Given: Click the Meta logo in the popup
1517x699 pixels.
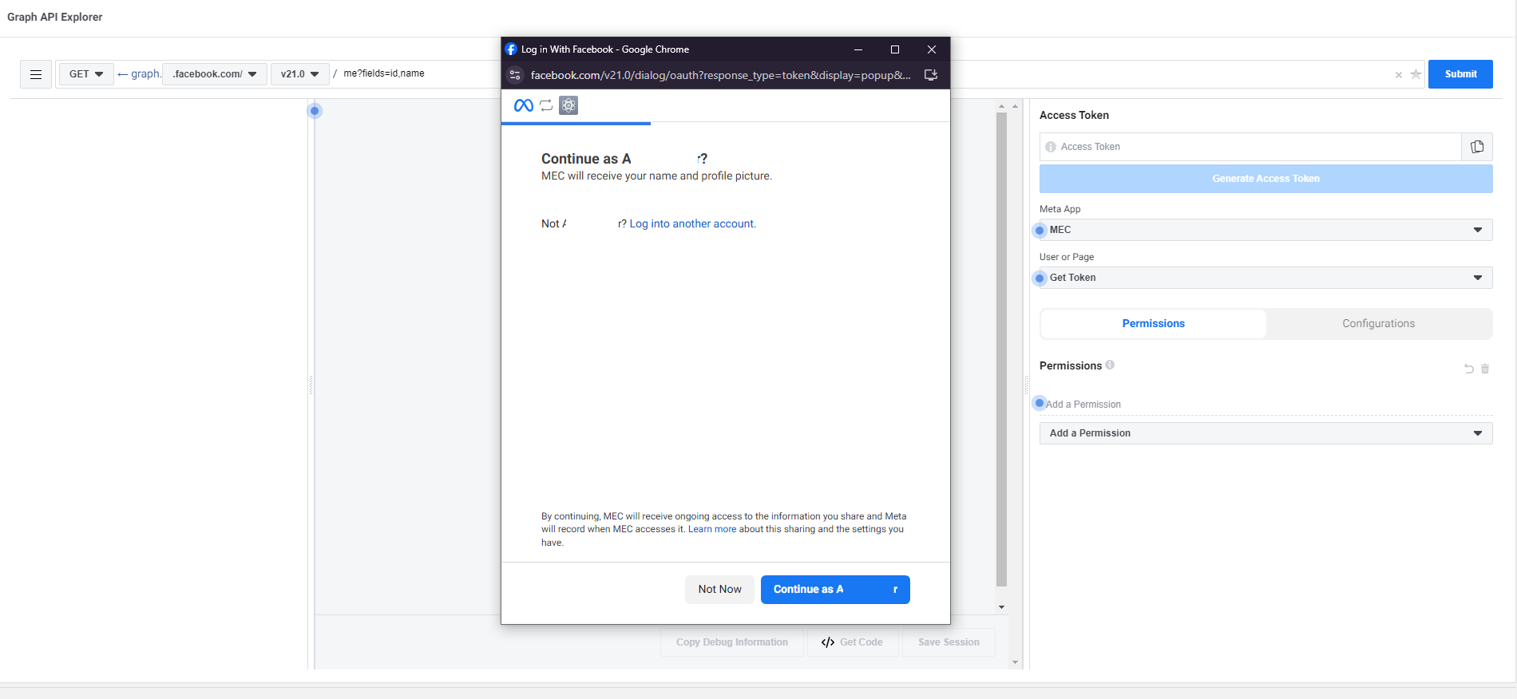Looking at the screenshot, I should point(524,105).
